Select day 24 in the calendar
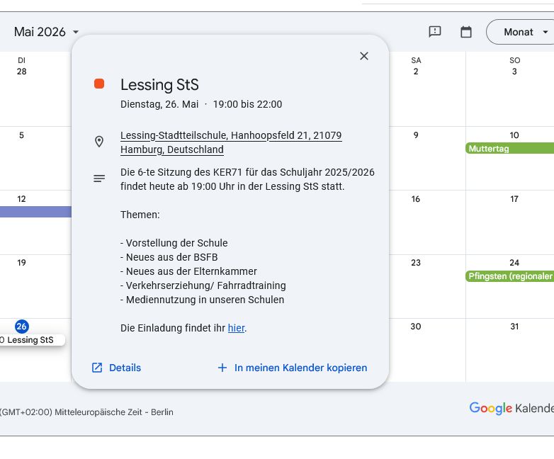 (x=514, y=263)
